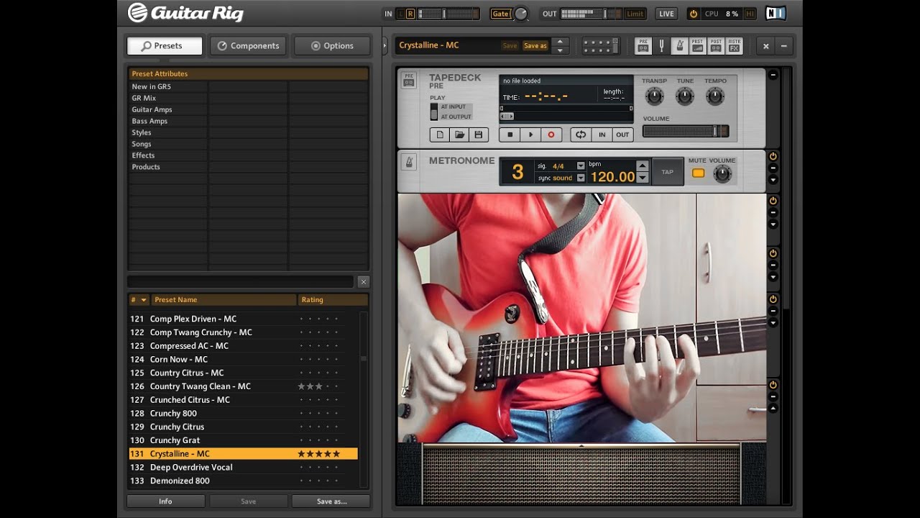Toggle the R input channel
The image size is (920, 518).
tap(410, 14)
